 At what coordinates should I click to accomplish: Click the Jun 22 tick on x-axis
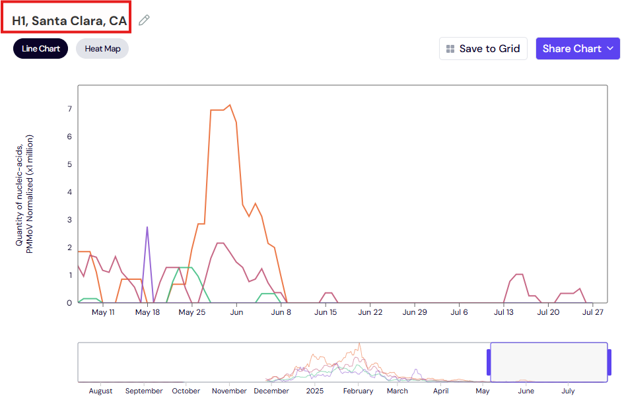pyautogui.click(x=370, y=312)
